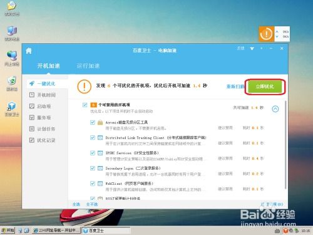Uncheck the Secondary Logon checkbox
The height and width of the screenshot is (235, 313).
(x=93, y=168)
